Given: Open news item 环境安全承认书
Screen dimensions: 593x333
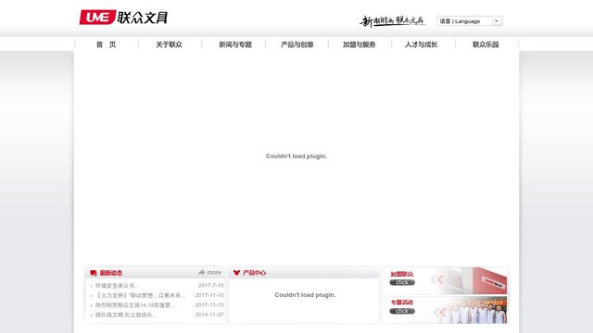Looking at the screenshot, I should point(117,286).
